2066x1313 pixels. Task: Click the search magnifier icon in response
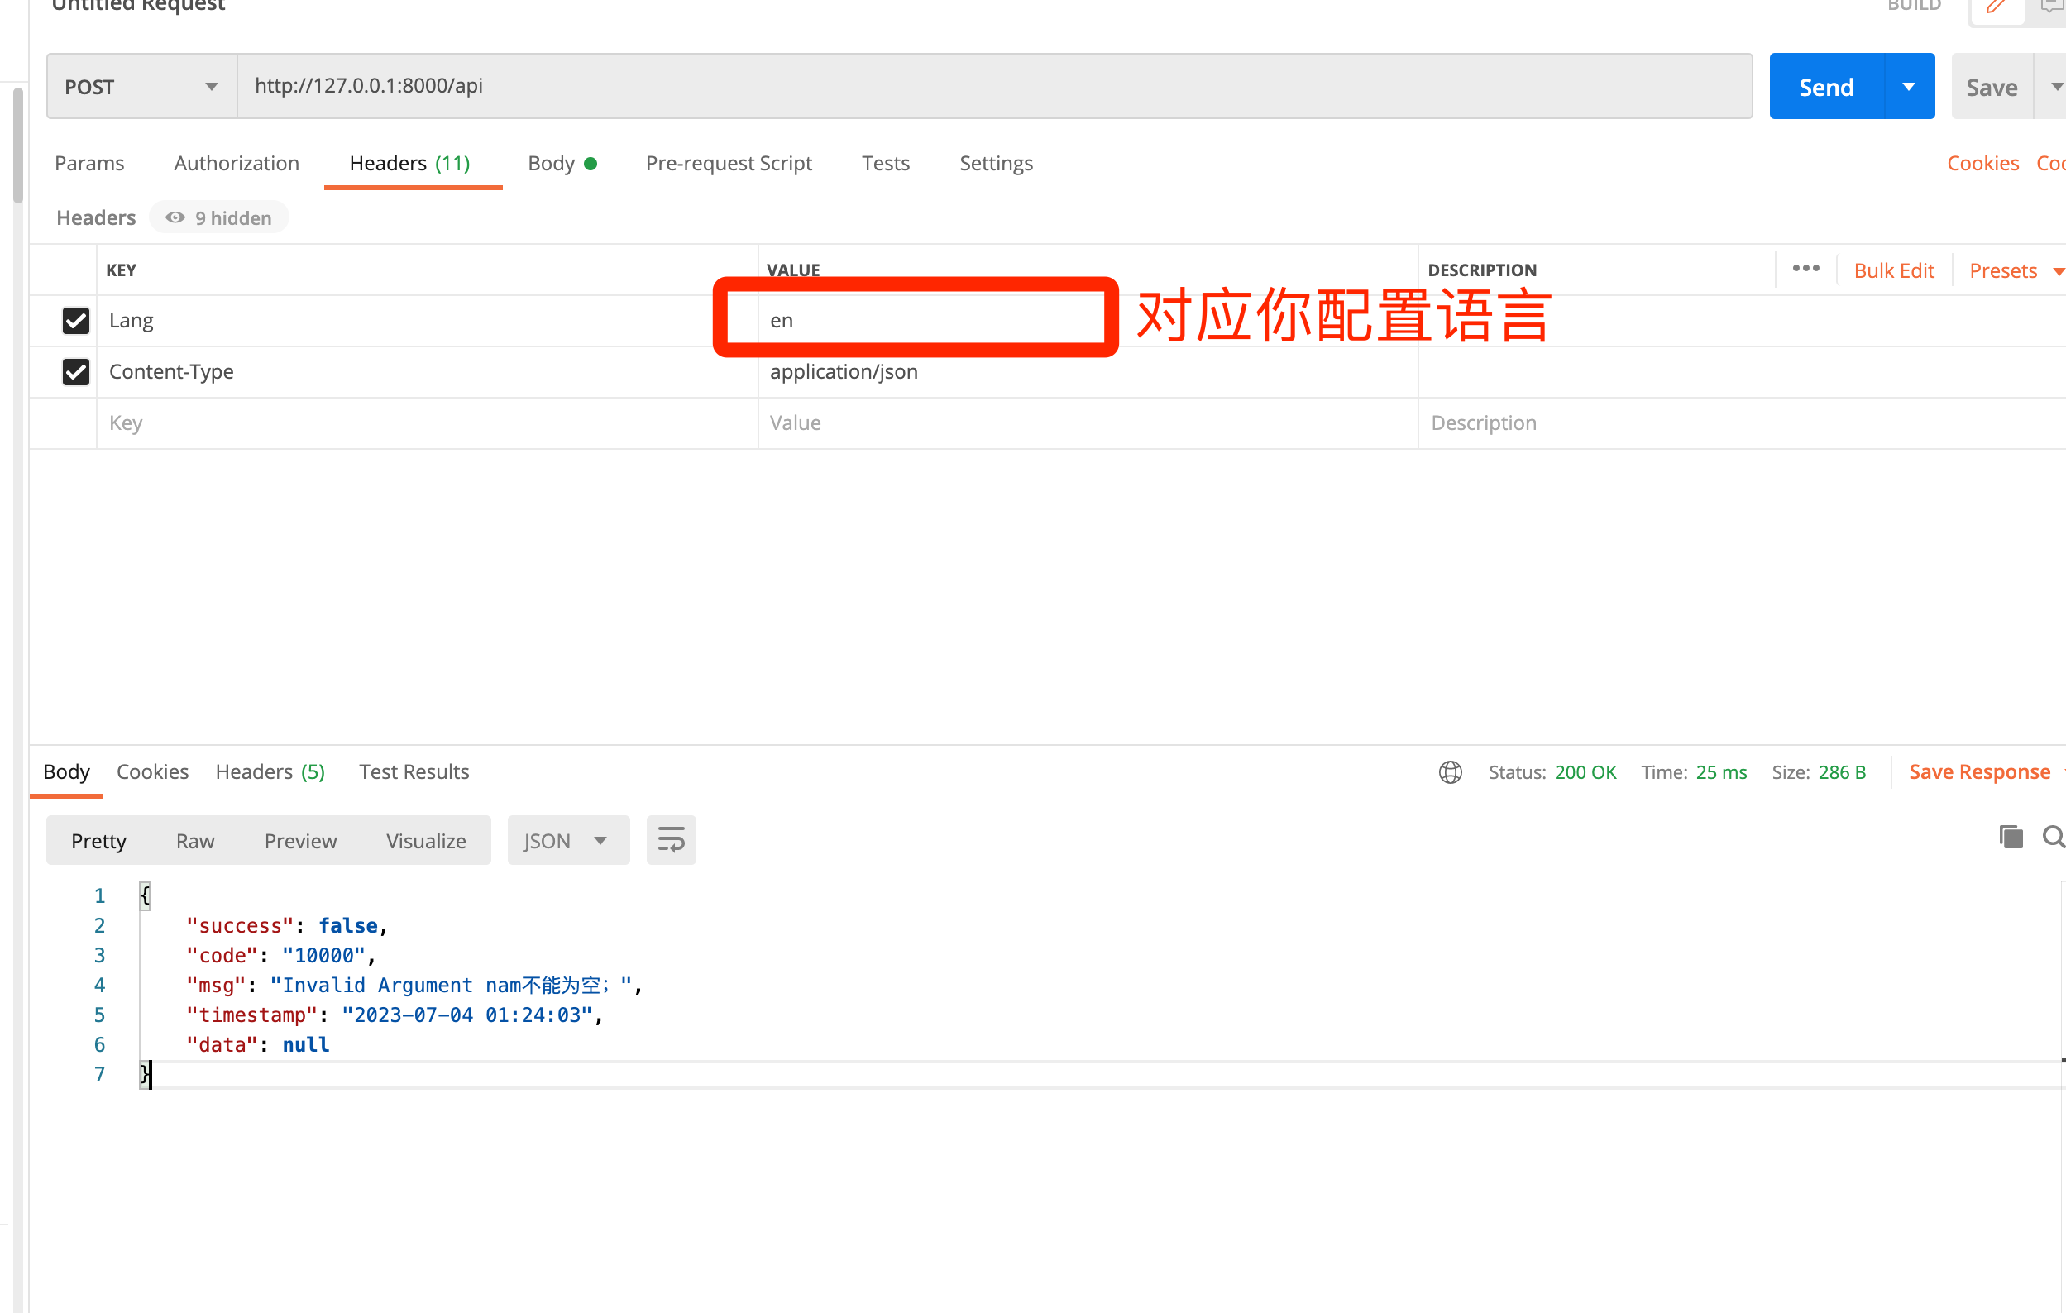click(x=2053, y=837)
